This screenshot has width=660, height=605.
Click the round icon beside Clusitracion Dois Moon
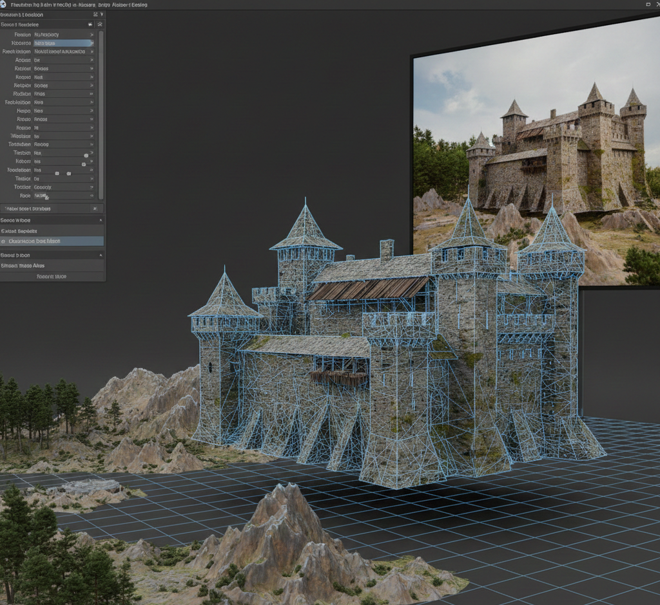(x=4, y=241)
